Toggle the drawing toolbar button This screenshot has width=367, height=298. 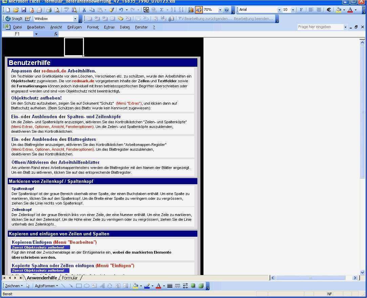tap(198, 10)
